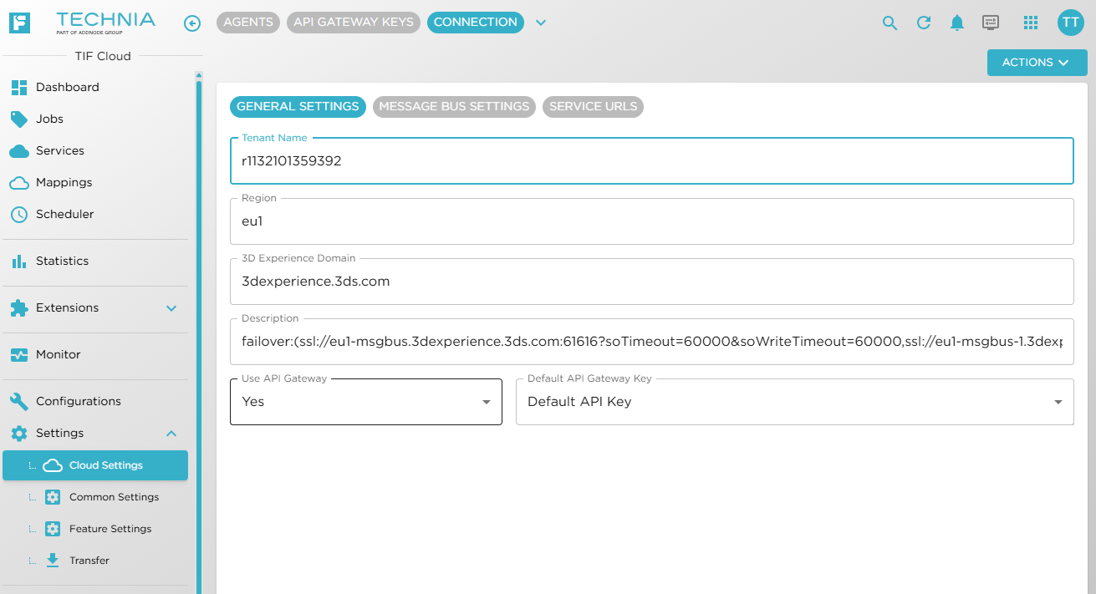Open the Use API Gateway dropdown
Viewport: 1096px width, 594px height.
(366, 402)
